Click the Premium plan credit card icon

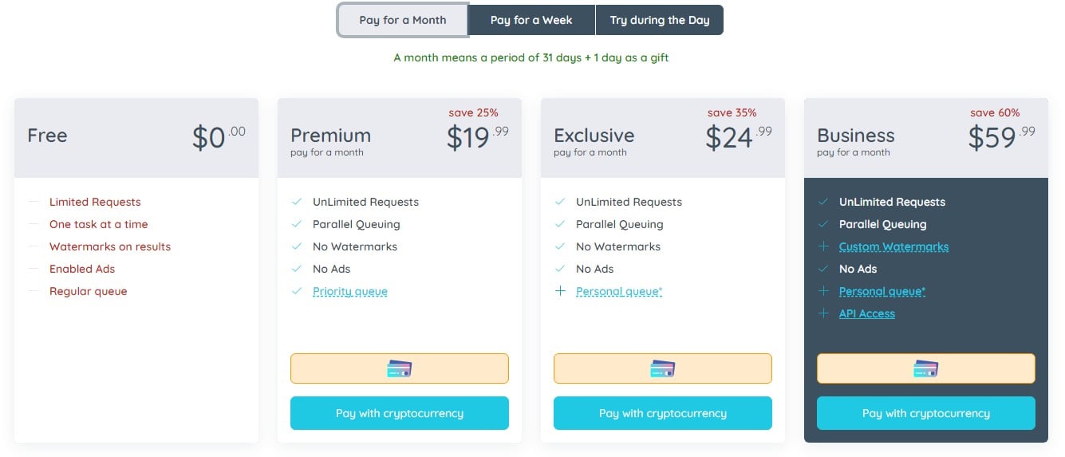(x=399, y=368)
